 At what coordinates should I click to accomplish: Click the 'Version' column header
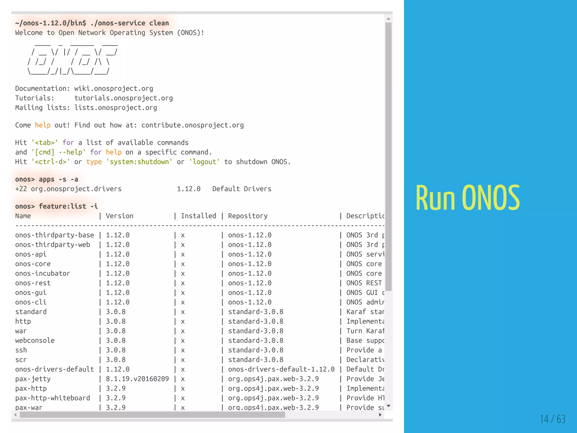120,216
